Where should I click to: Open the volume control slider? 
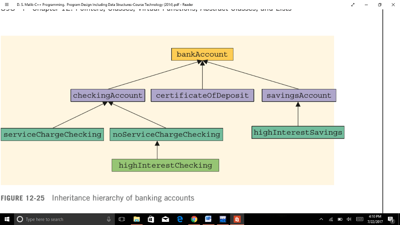coord(349,219)
